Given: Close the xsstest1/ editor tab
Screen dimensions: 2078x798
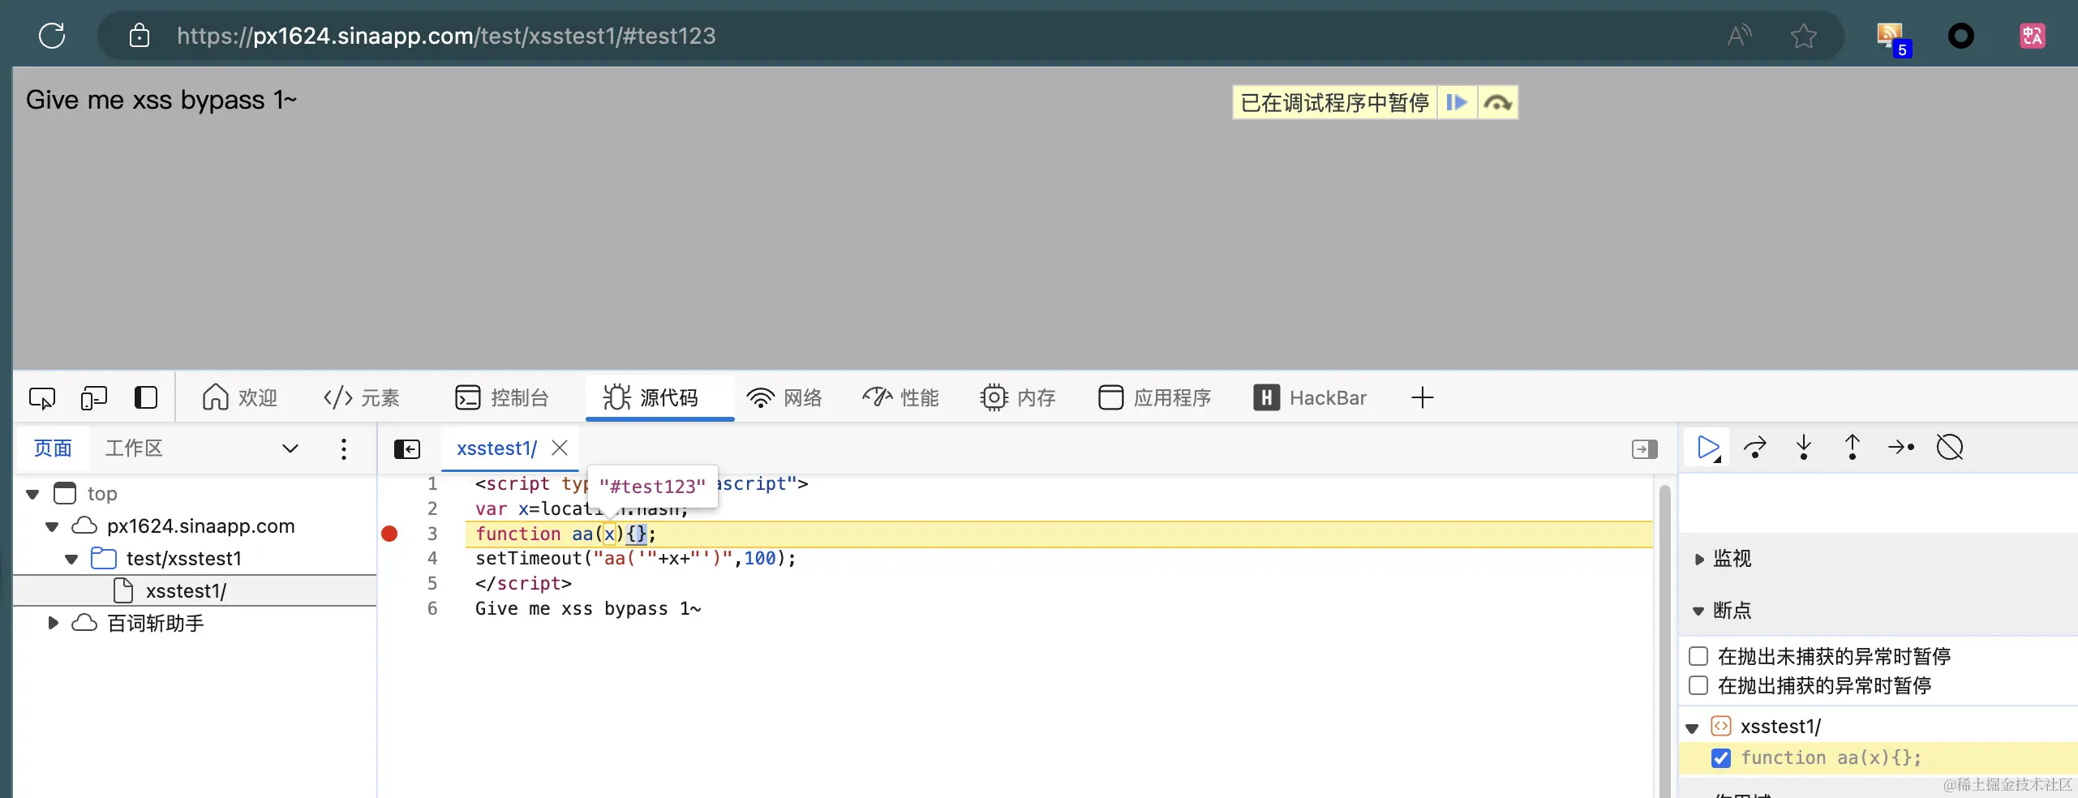Looking at the screenshot, I should (560, 448).
